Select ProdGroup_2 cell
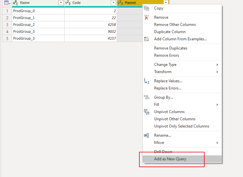 [x=38, y=25]
